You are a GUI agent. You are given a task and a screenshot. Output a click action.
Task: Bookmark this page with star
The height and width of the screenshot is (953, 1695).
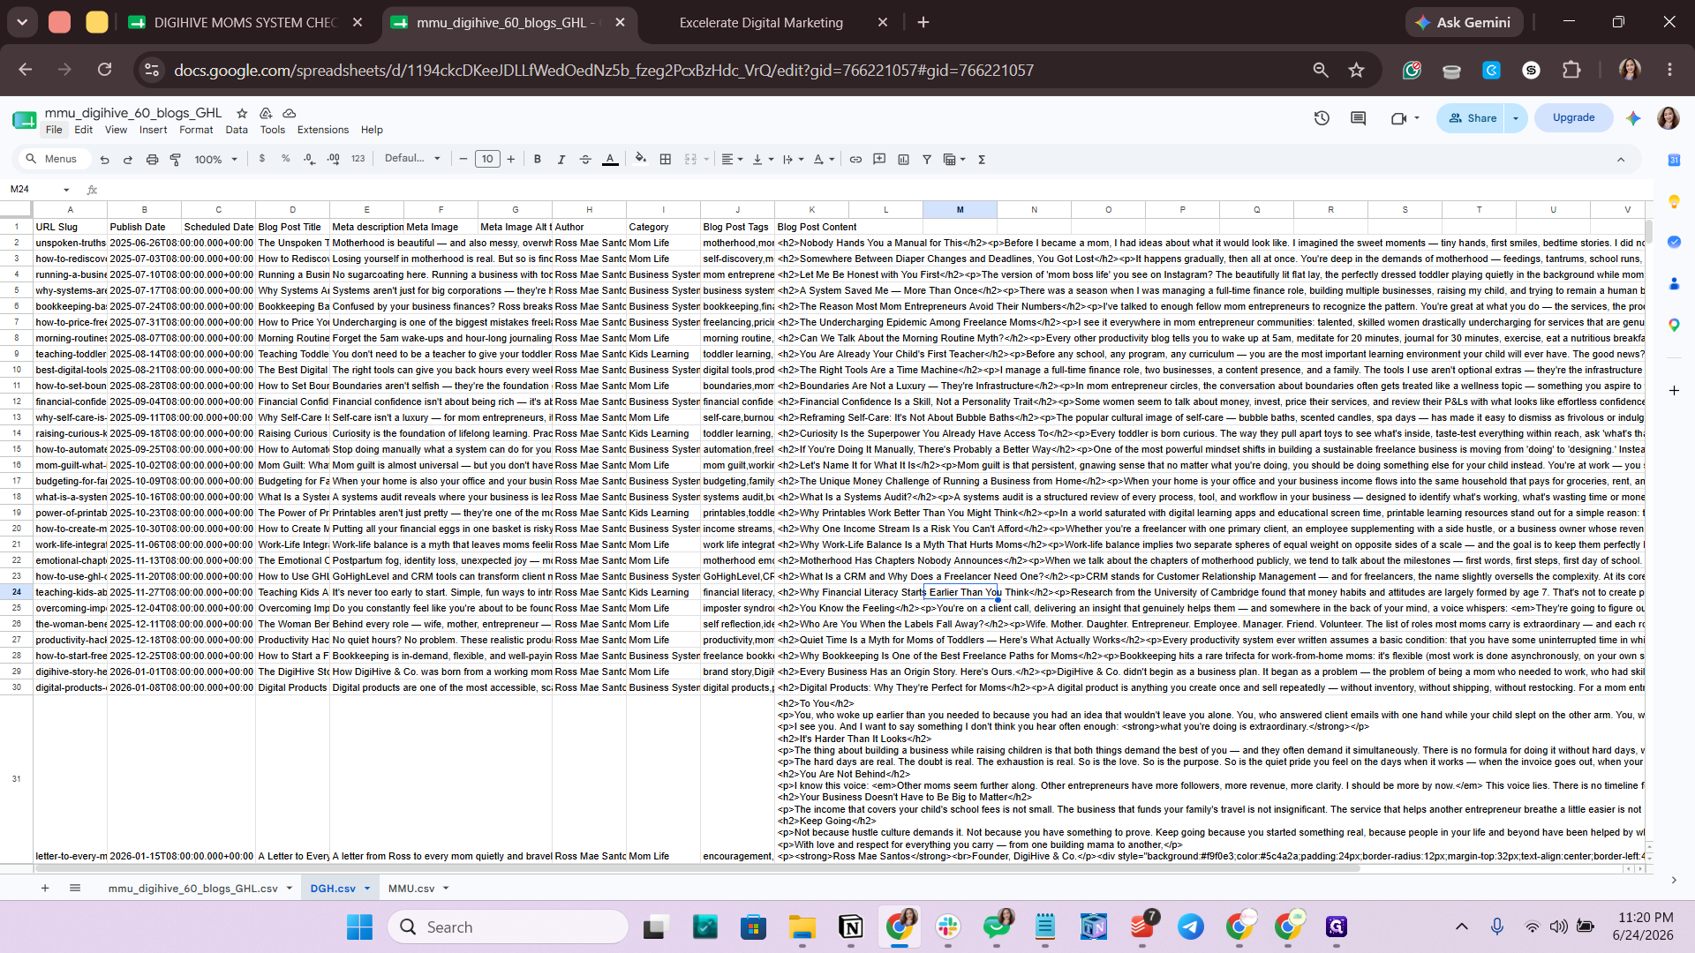(1357, 70)
